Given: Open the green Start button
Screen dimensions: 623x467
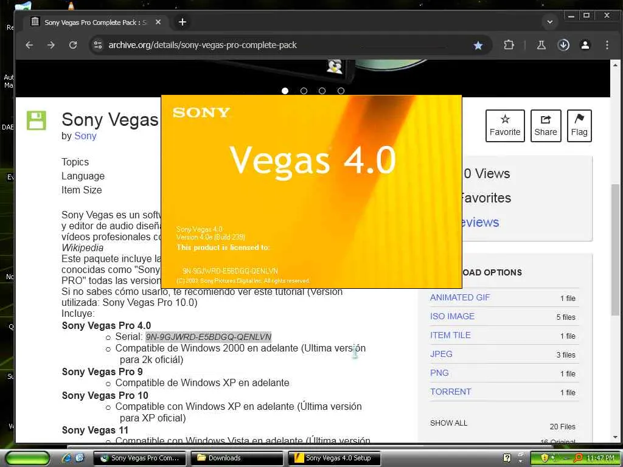Looking at the screenshot, I should point(27,458).
